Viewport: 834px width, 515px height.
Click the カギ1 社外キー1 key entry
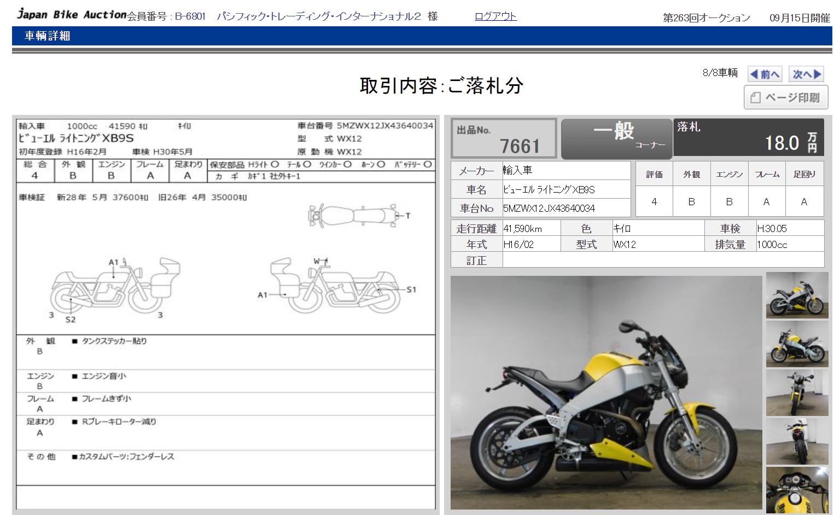tap(274, 176)
